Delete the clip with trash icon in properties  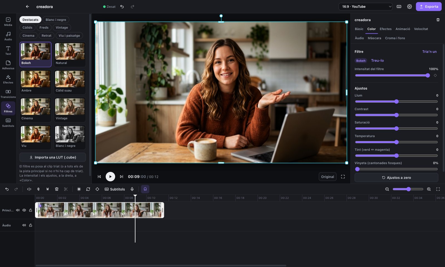[438, 20]
